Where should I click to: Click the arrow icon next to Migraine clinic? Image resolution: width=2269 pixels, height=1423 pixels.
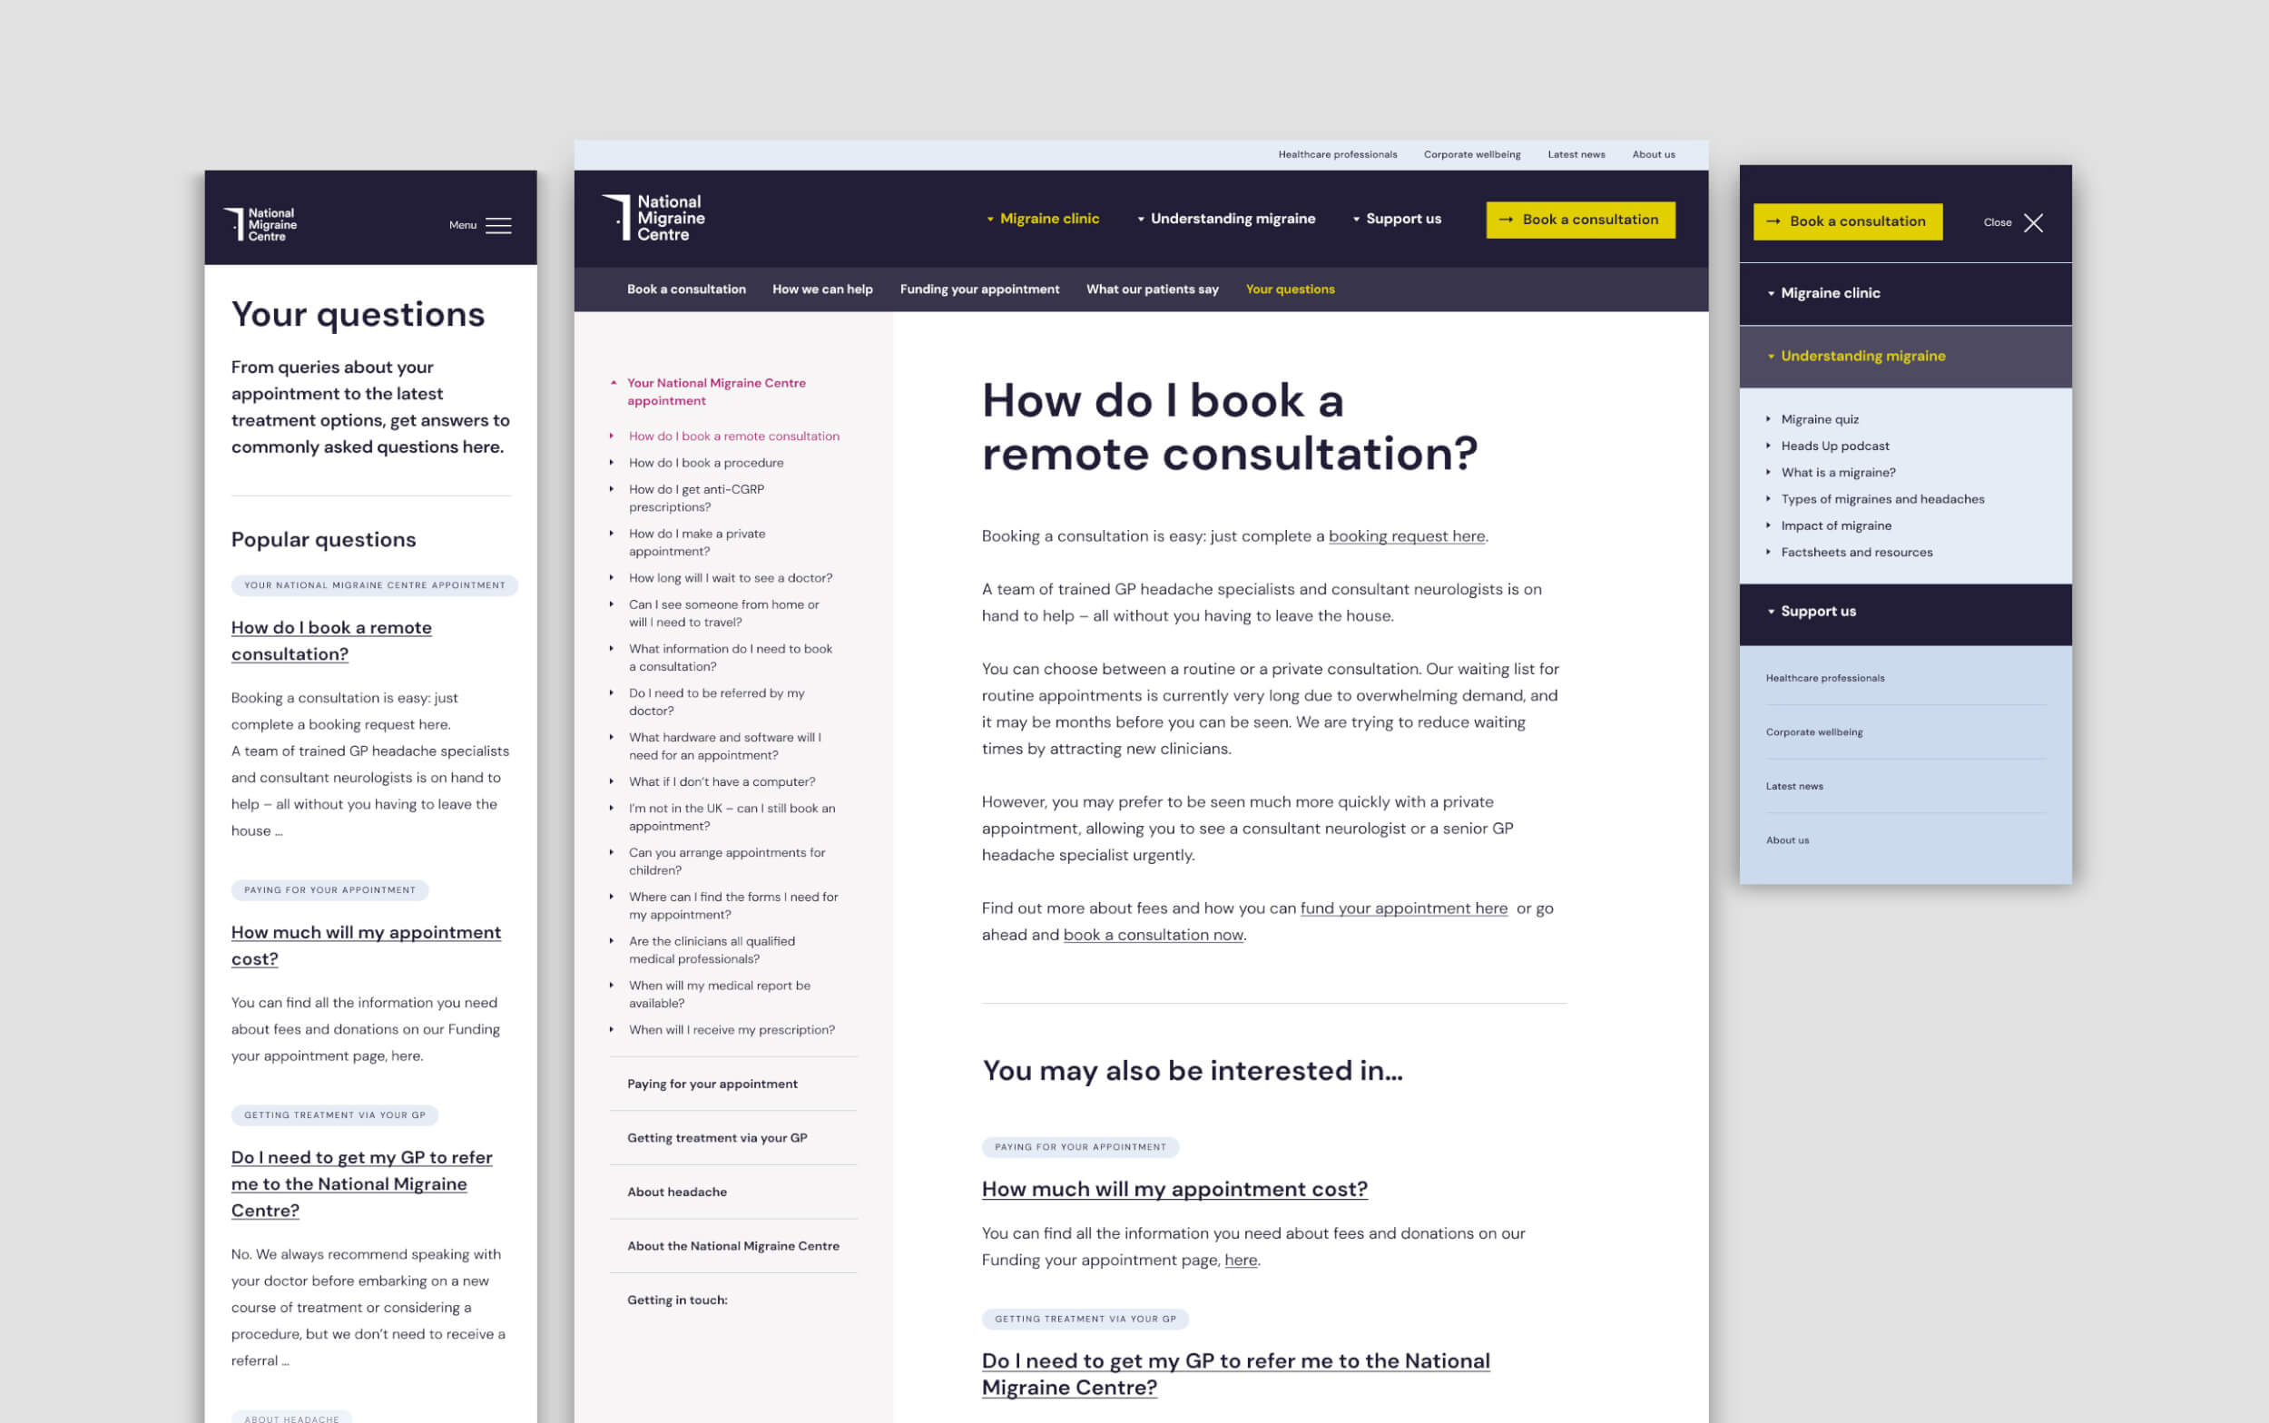click(x=992, y=218)
